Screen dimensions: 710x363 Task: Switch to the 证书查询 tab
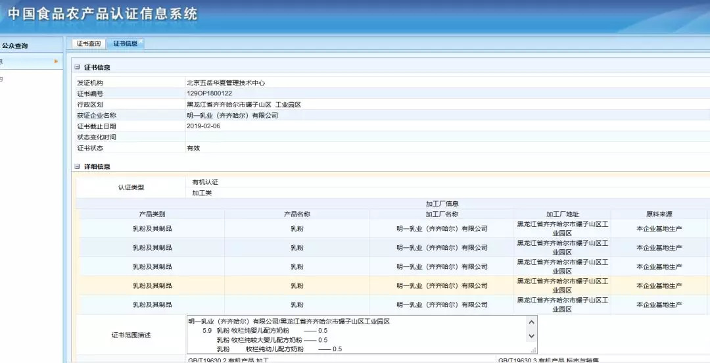click(x=89, y=44)
